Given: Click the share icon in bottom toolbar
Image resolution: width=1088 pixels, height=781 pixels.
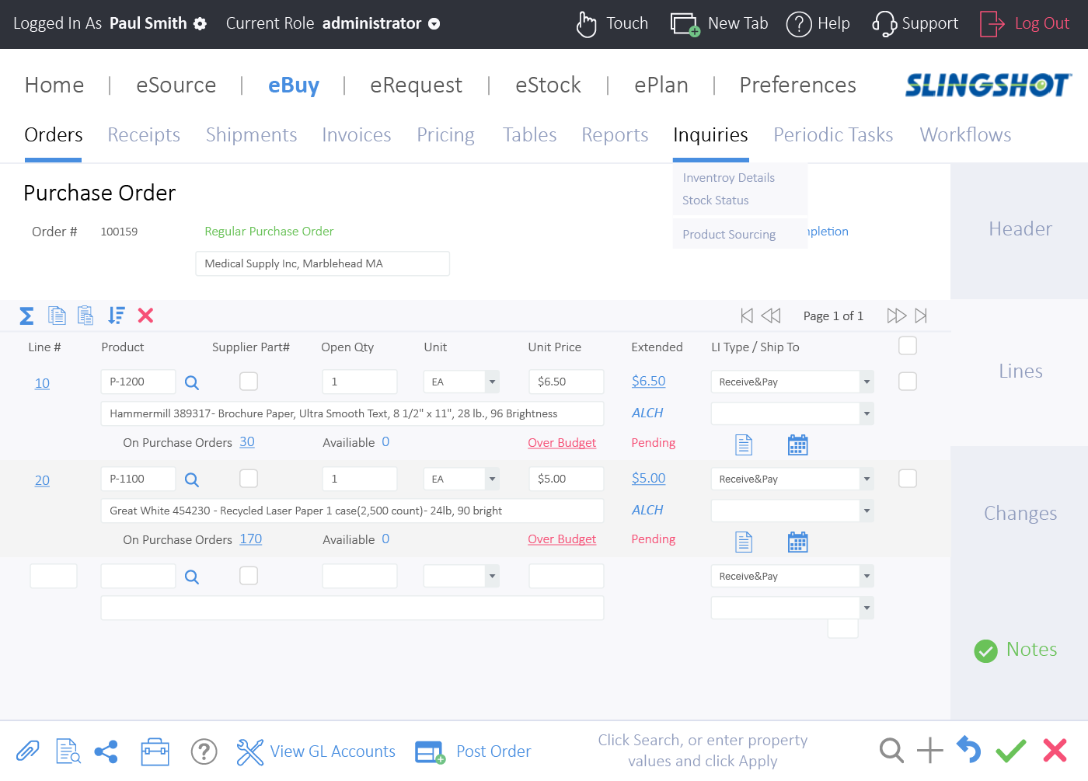Looking at the screenshot, I should coord(106,751).
